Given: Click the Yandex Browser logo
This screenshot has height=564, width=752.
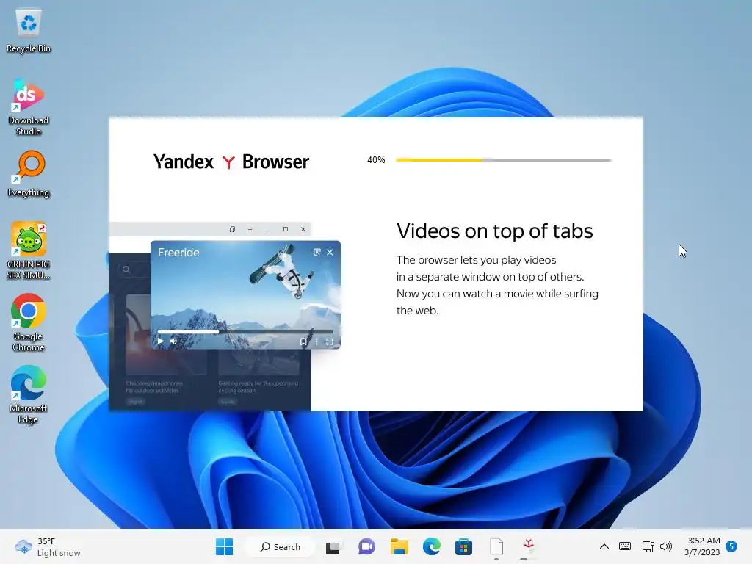Looking at the screenshot, I should (x=231, y=162).
